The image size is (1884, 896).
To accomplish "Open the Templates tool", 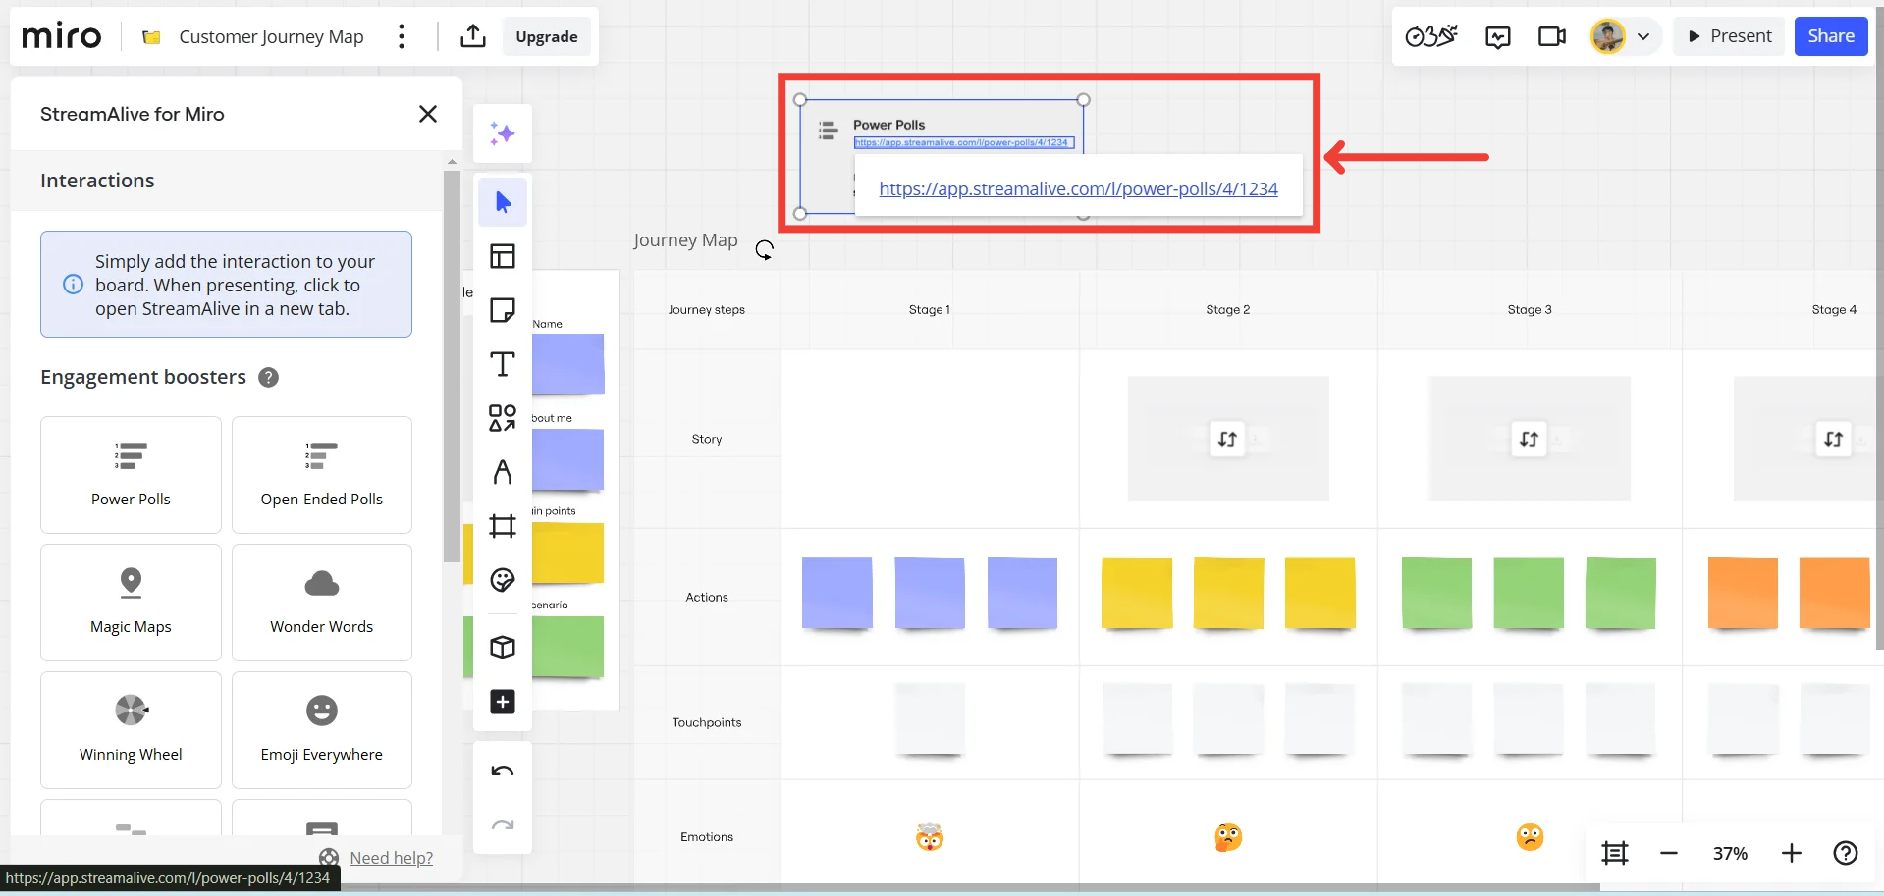I will [x=503, y=256].
